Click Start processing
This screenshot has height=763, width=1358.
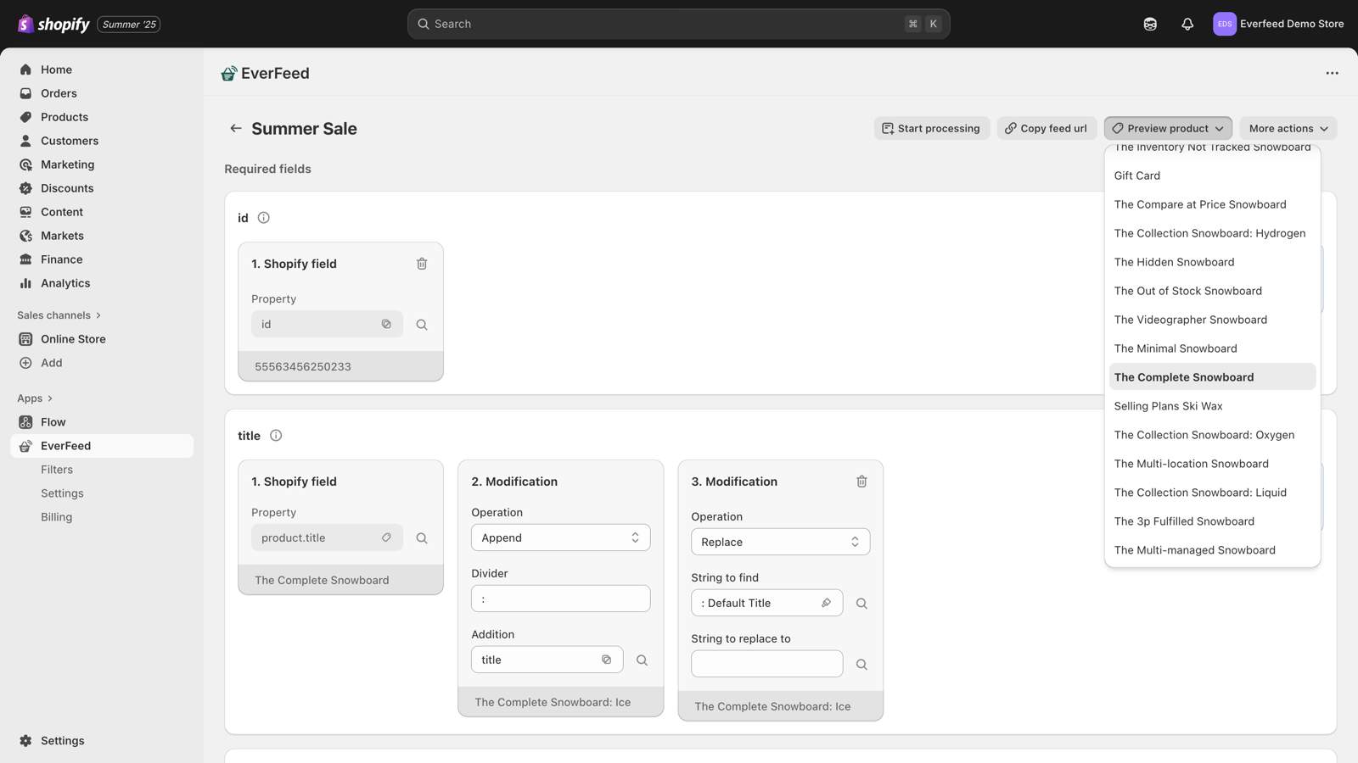[932, 128]
